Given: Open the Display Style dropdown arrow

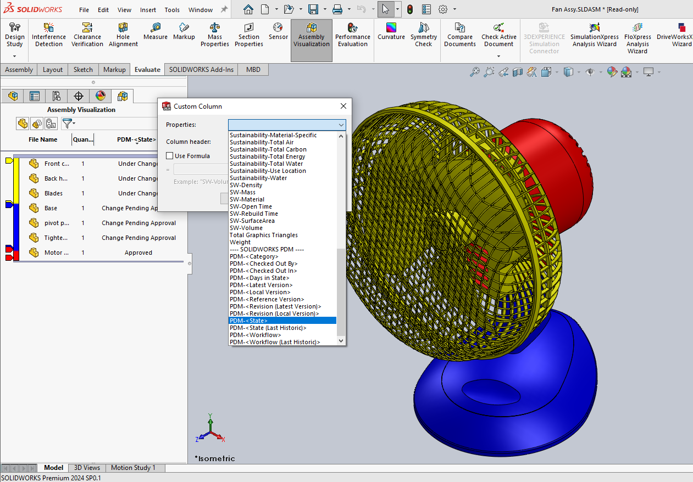Looking at the screenshot, I should click(579, 72).
